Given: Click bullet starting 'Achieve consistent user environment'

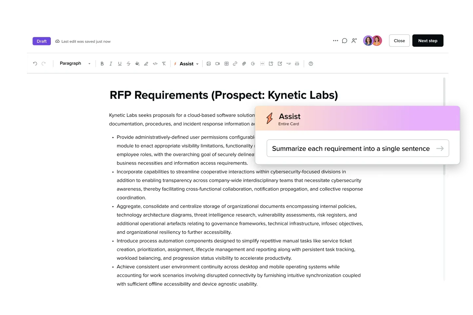Looking at the screenshot, I should point(239,275).
